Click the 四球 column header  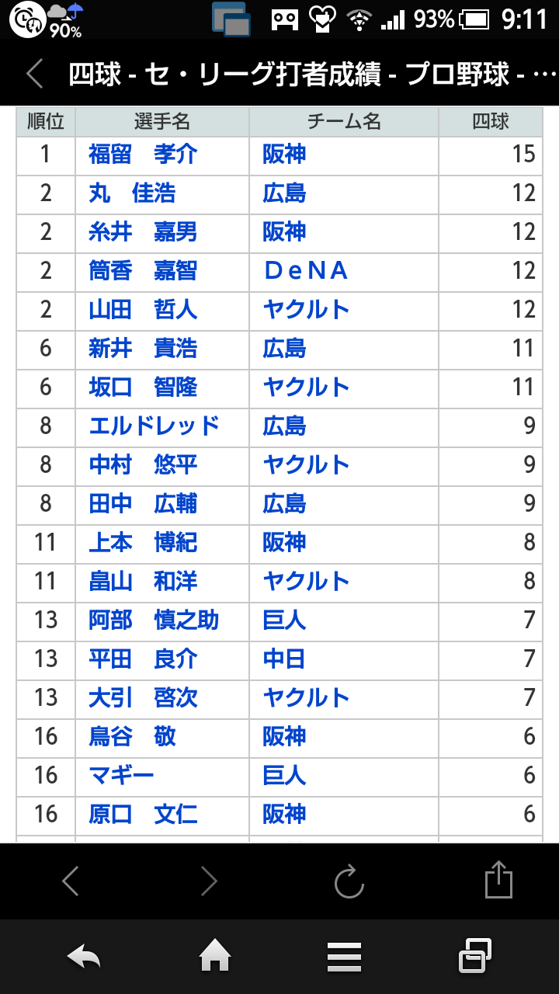coord(491,122)
